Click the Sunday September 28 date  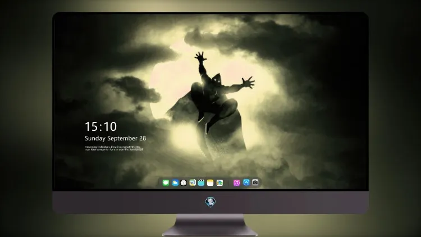116,138
